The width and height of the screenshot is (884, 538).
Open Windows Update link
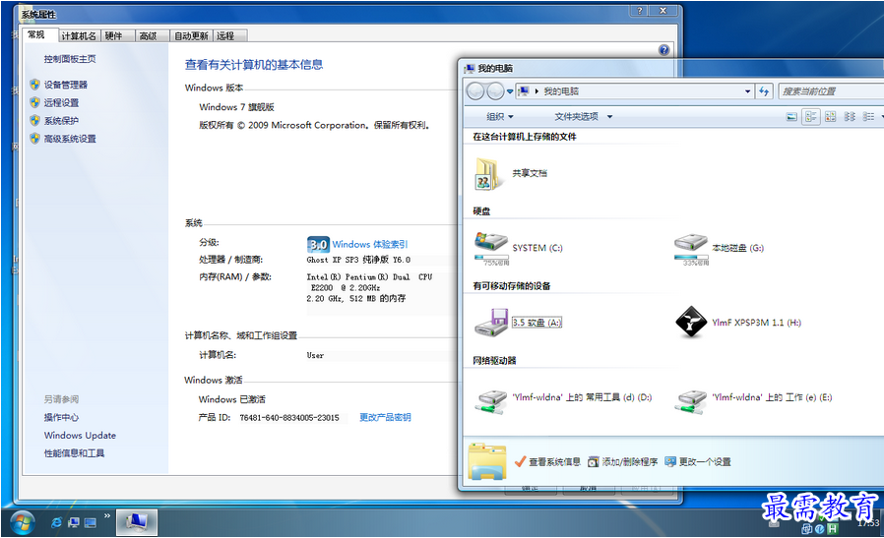coord(80,435)
